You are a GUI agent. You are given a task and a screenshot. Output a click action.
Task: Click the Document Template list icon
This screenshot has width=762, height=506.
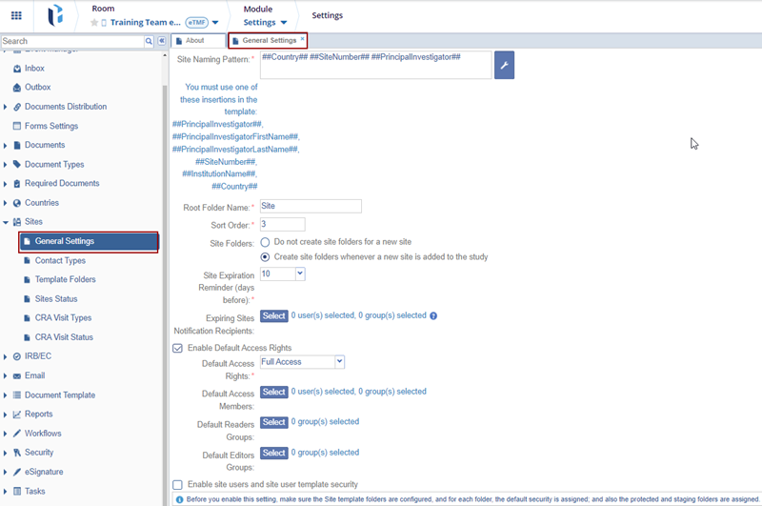point(17,395)
